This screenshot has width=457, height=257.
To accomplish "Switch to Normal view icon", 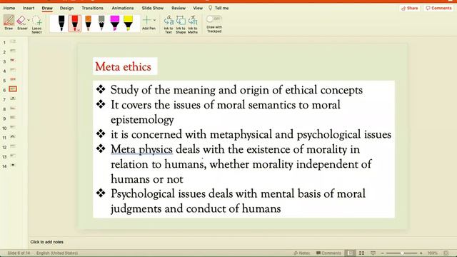I will pos(351,253).
